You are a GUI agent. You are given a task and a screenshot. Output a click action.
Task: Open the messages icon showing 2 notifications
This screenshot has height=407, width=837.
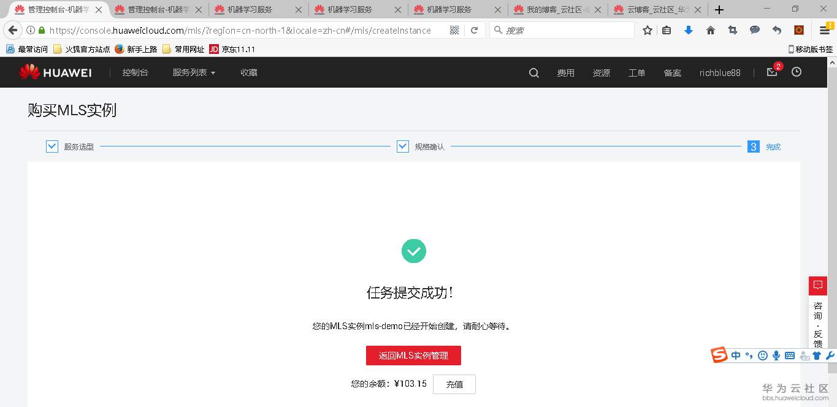coord(771,72)
